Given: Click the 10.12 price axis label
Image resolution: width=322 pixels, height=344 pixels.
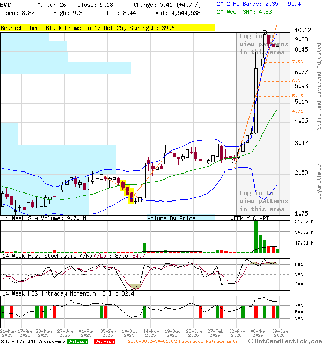Looking at the screenshot, I should [x=303, y=30].
